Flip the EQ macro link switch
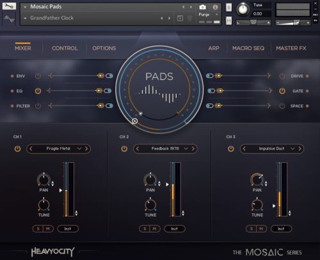 point(108,91)
